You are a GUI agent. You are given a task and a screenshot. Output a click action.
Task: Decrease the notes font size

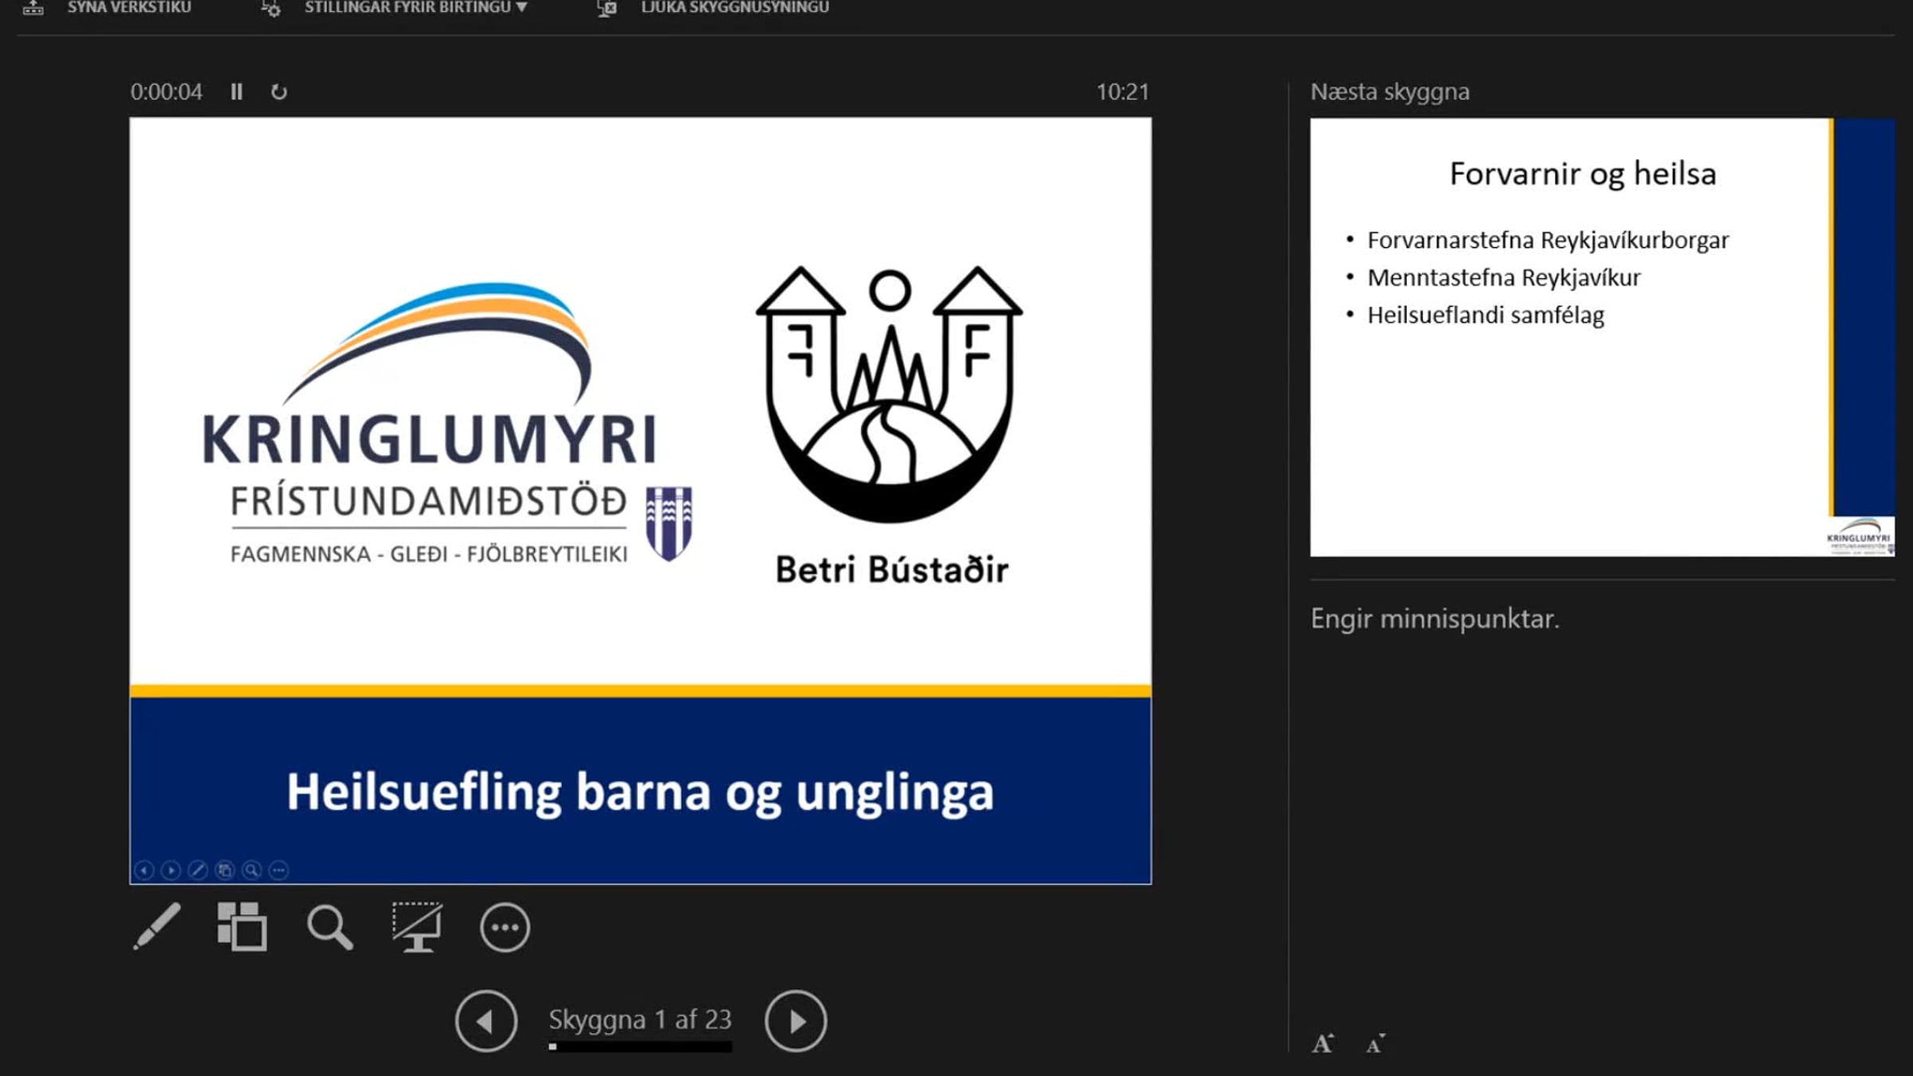click(1376, 1044)
